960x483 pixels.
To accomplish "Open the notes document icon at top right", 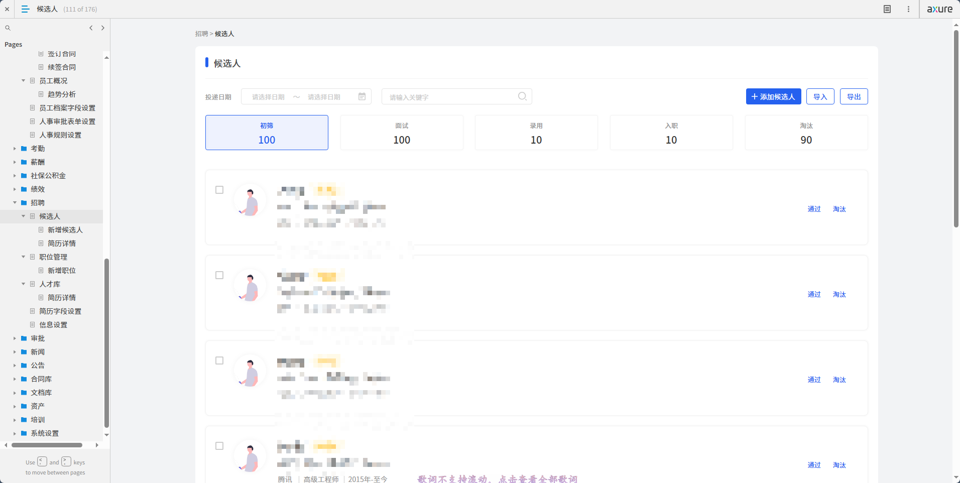I will (887, 9).
